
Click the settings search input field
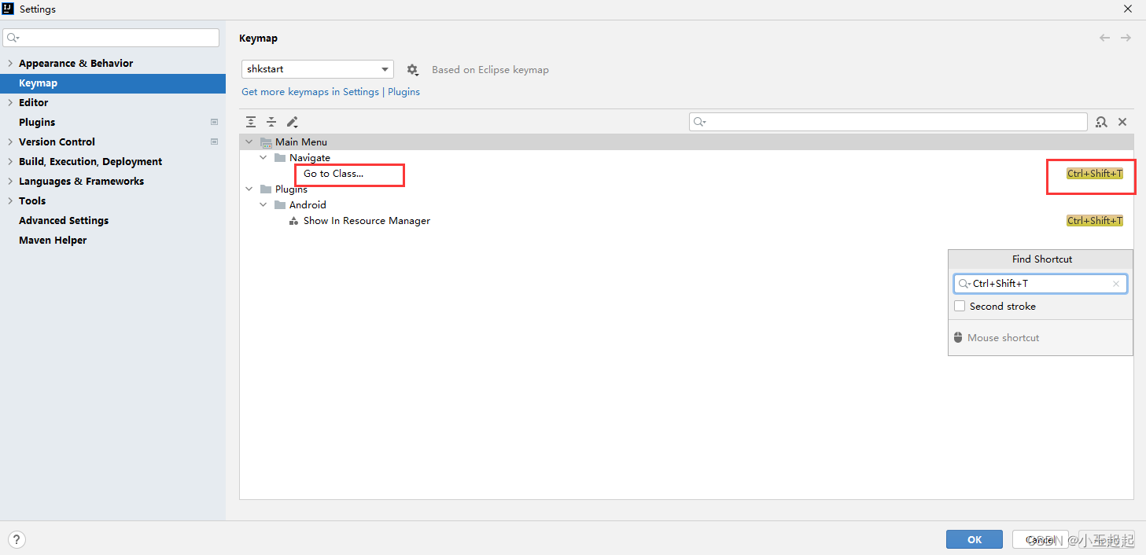[111, 38]
